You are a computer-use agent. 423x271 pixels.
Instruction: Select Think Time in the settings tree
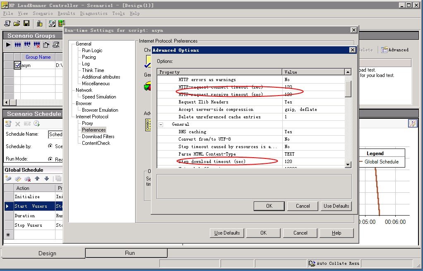pyautogui.click(x=93, y=70)
